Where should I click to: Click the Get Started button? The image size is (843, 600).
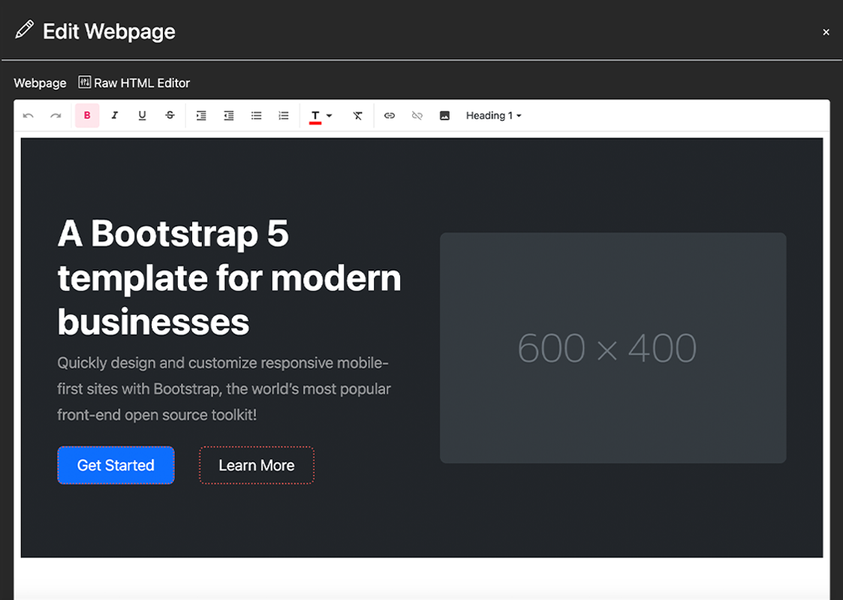tap(116, 465)
